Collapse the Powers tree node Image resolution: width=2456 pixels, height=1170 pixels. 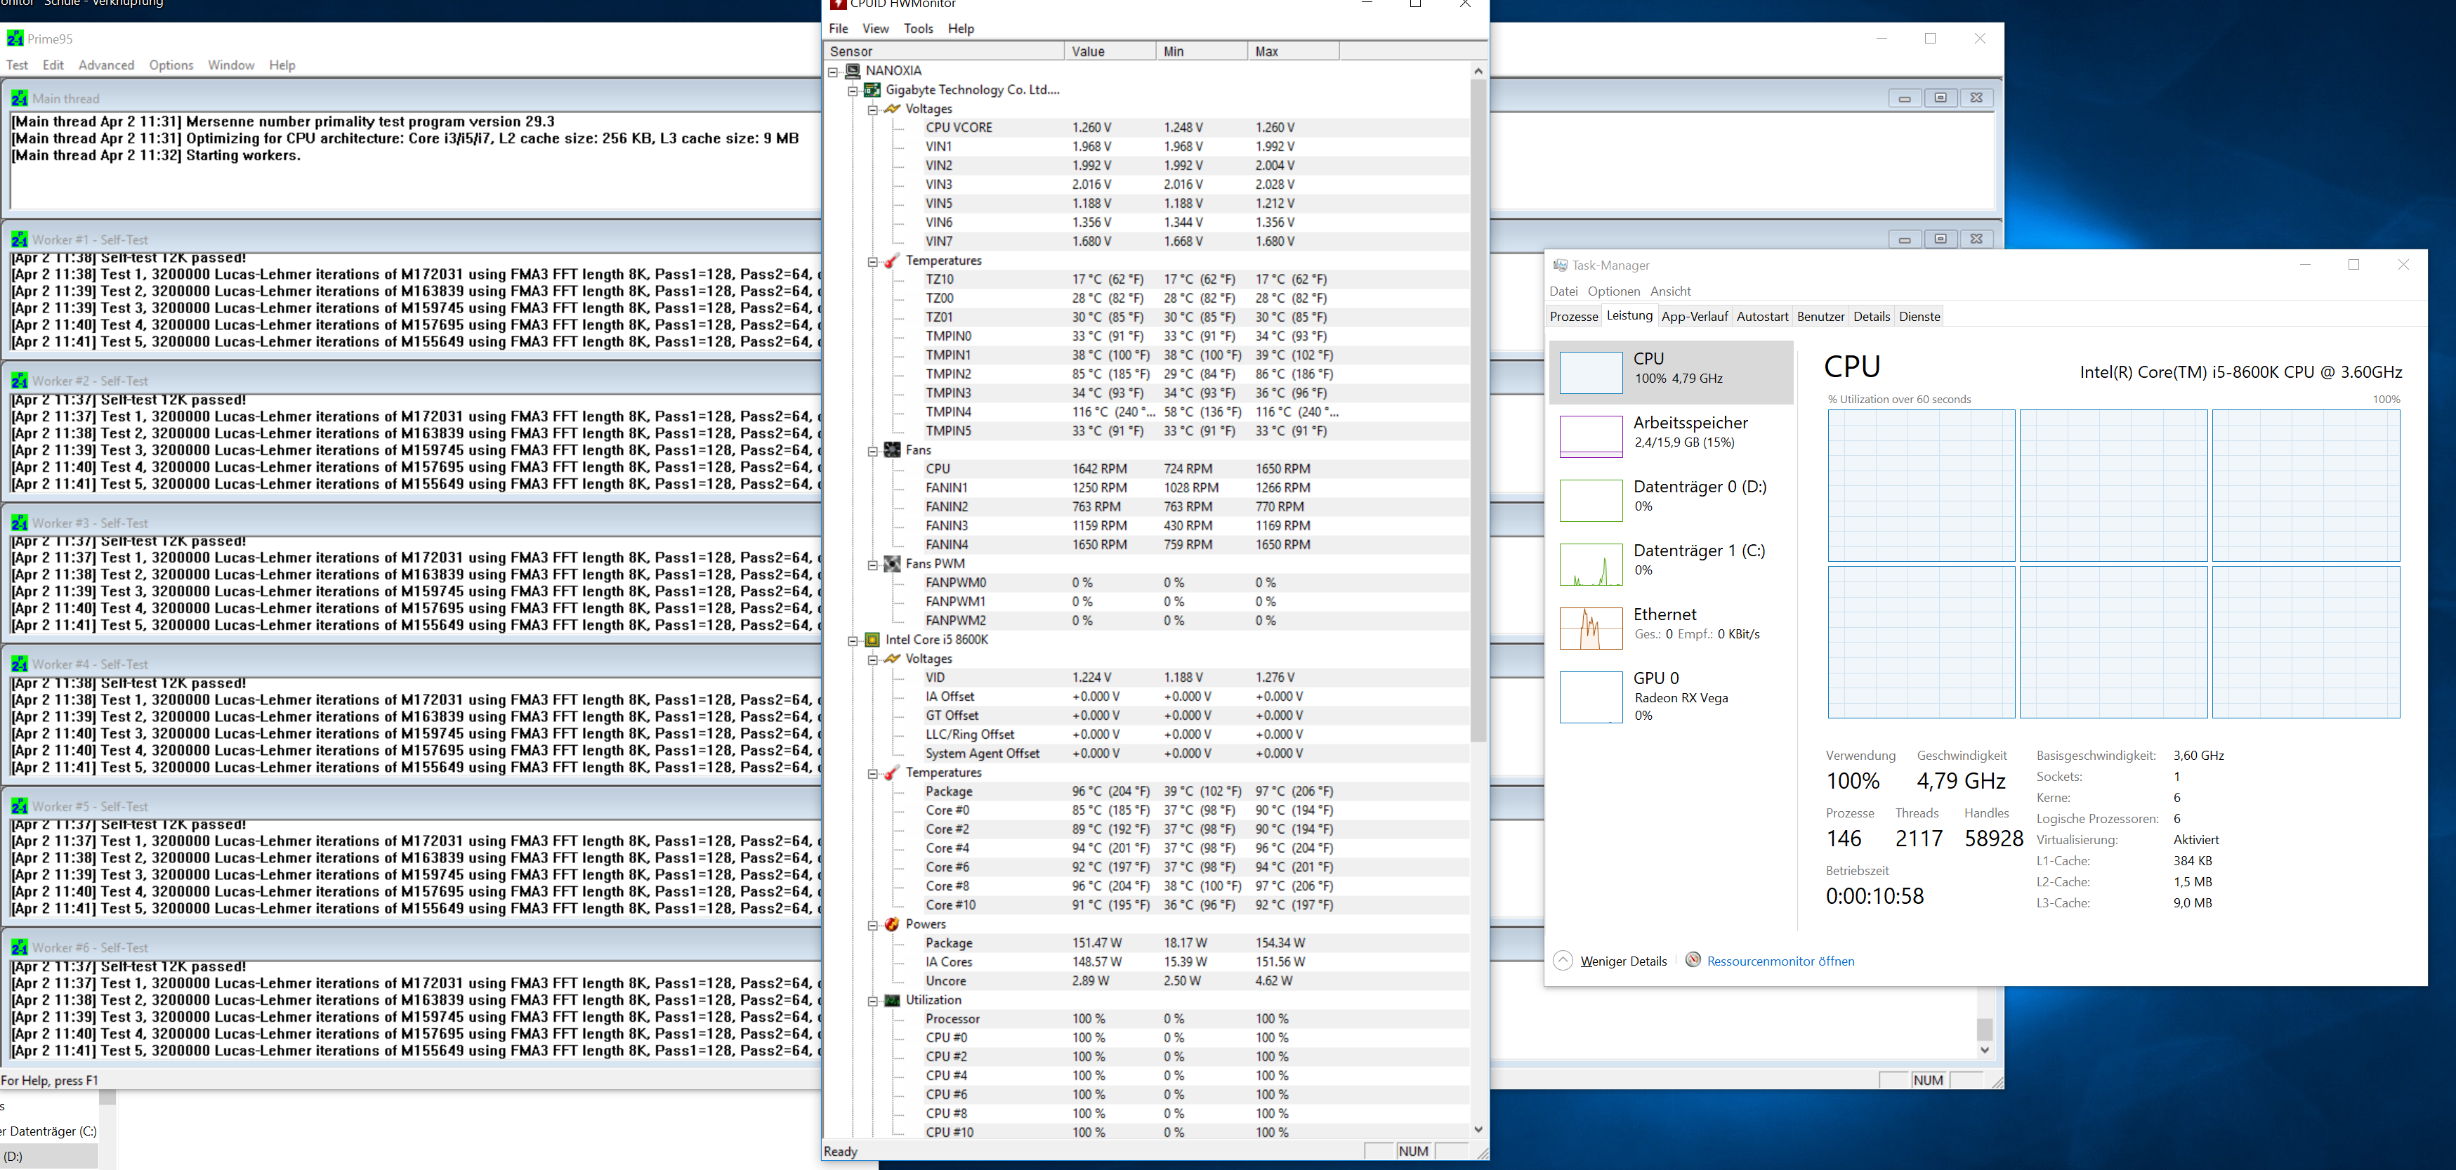tap(872, 925)
